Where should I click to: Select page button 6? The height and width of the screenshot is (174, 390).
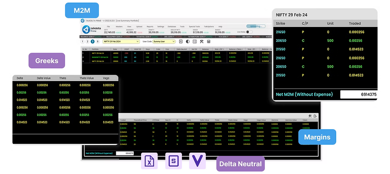[98, 41]
